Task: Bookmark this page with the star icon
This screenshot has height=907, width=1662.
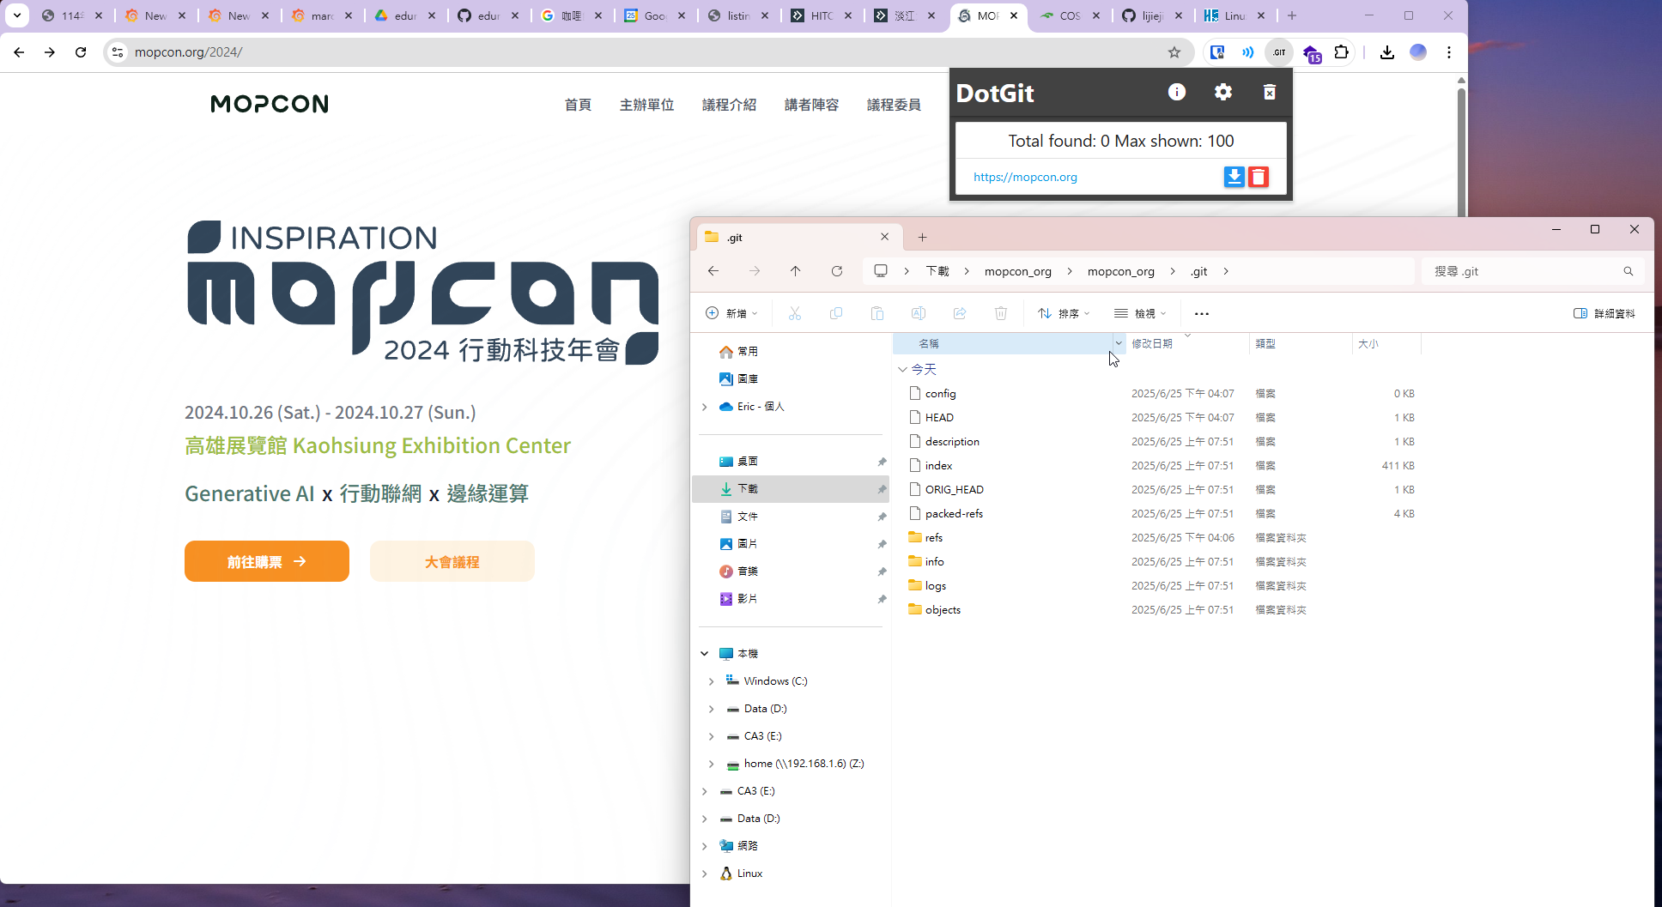Action: click(x=1174, y=52)
